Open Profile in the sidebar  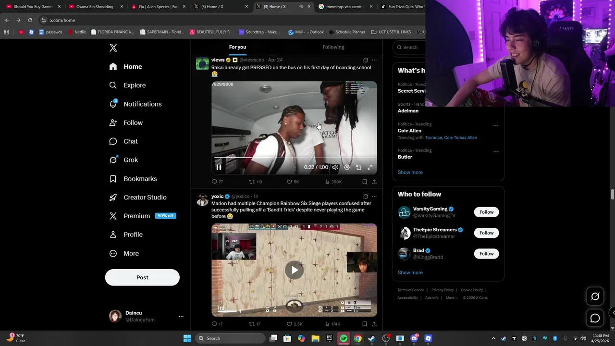126,235
